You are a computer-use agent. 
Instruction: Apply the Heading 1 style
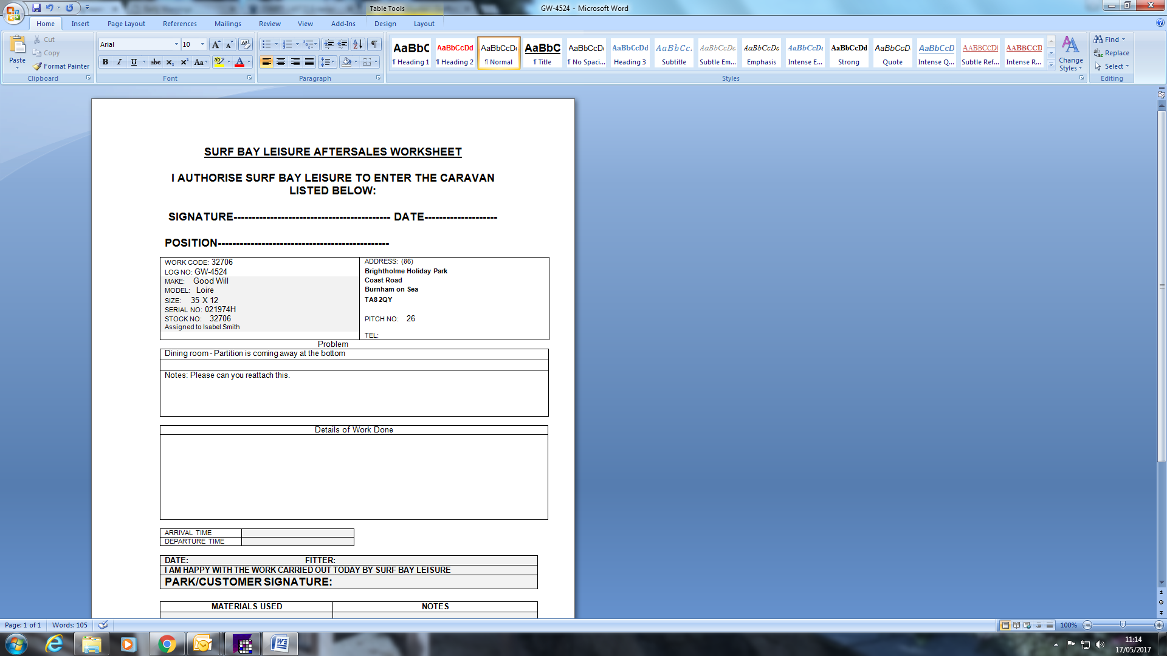click(411, 53)
